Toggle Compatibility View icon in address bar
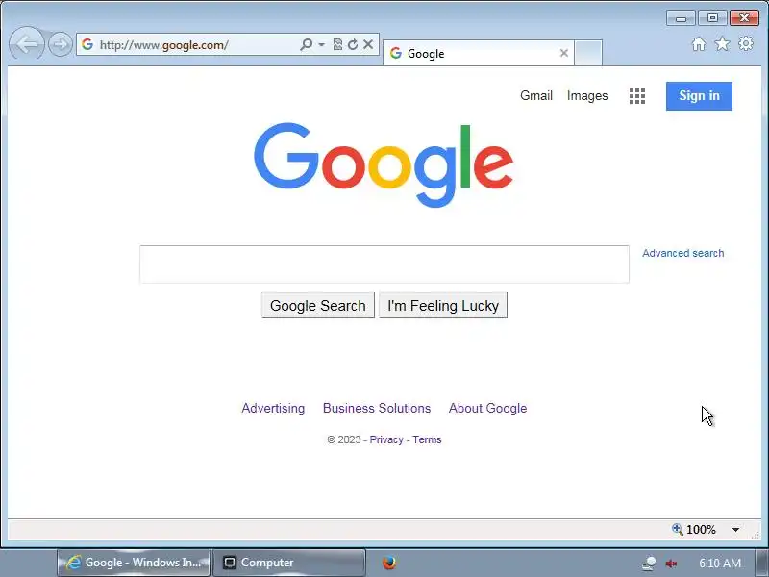 337,44
